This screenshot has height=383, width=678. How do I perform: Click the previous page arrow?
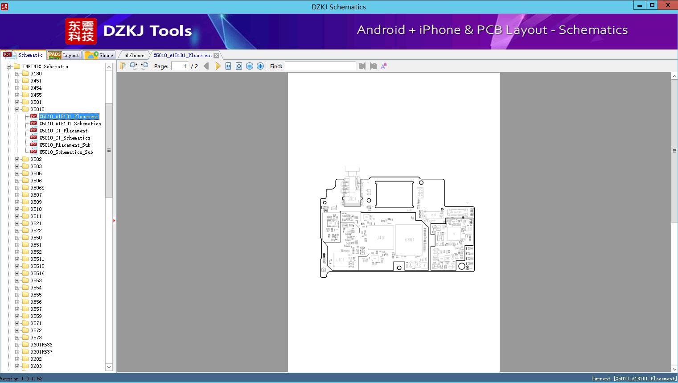click(x=206, y=66)
